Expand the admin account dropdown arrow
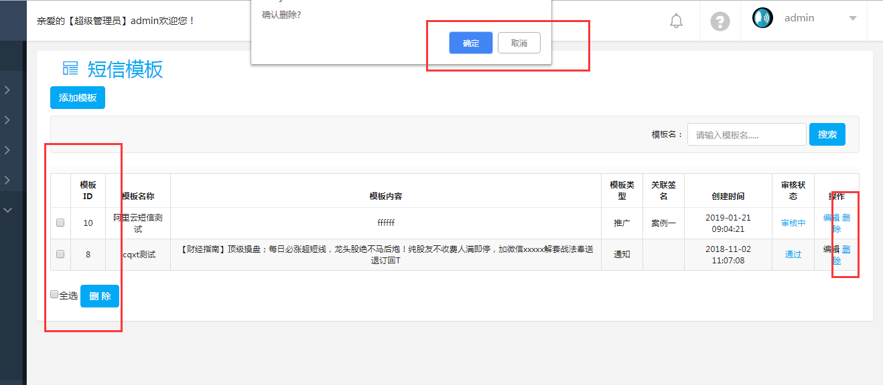The image size is (883, 385). coord(853,19)
